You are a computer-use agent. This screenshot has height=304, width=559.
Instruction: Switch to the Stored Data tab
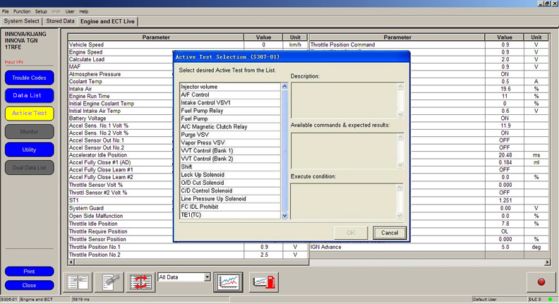[x=60, y=21]
